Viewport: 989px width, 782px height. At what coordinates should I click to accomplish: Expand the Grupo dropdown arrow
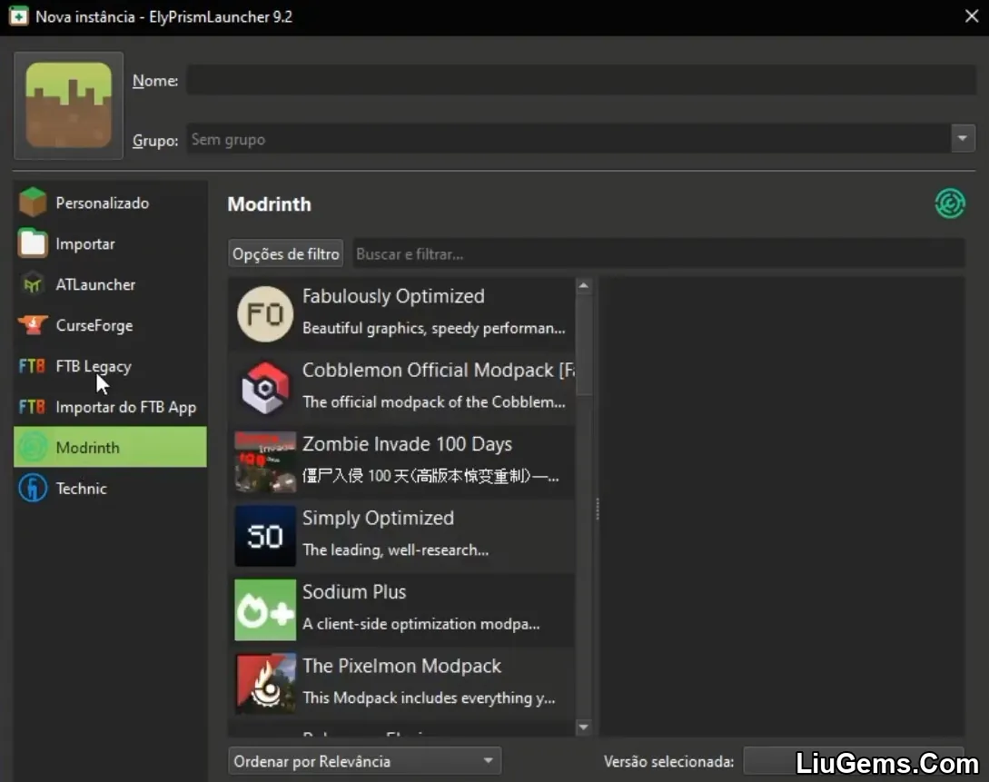point(963,139)
